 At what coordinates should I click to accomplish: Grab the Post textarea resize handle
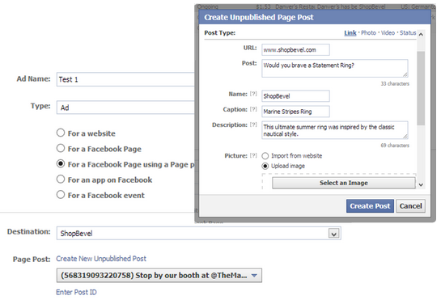pyautogui.click(x=405, y=74)
